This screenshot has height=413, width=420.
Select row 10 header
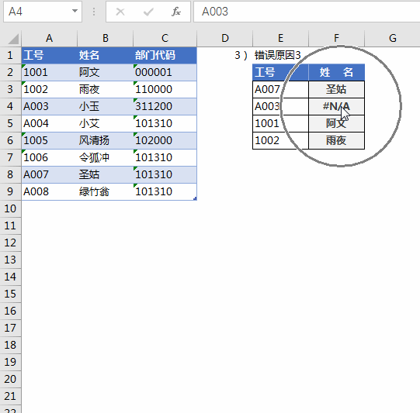click(x=10, y=208)
